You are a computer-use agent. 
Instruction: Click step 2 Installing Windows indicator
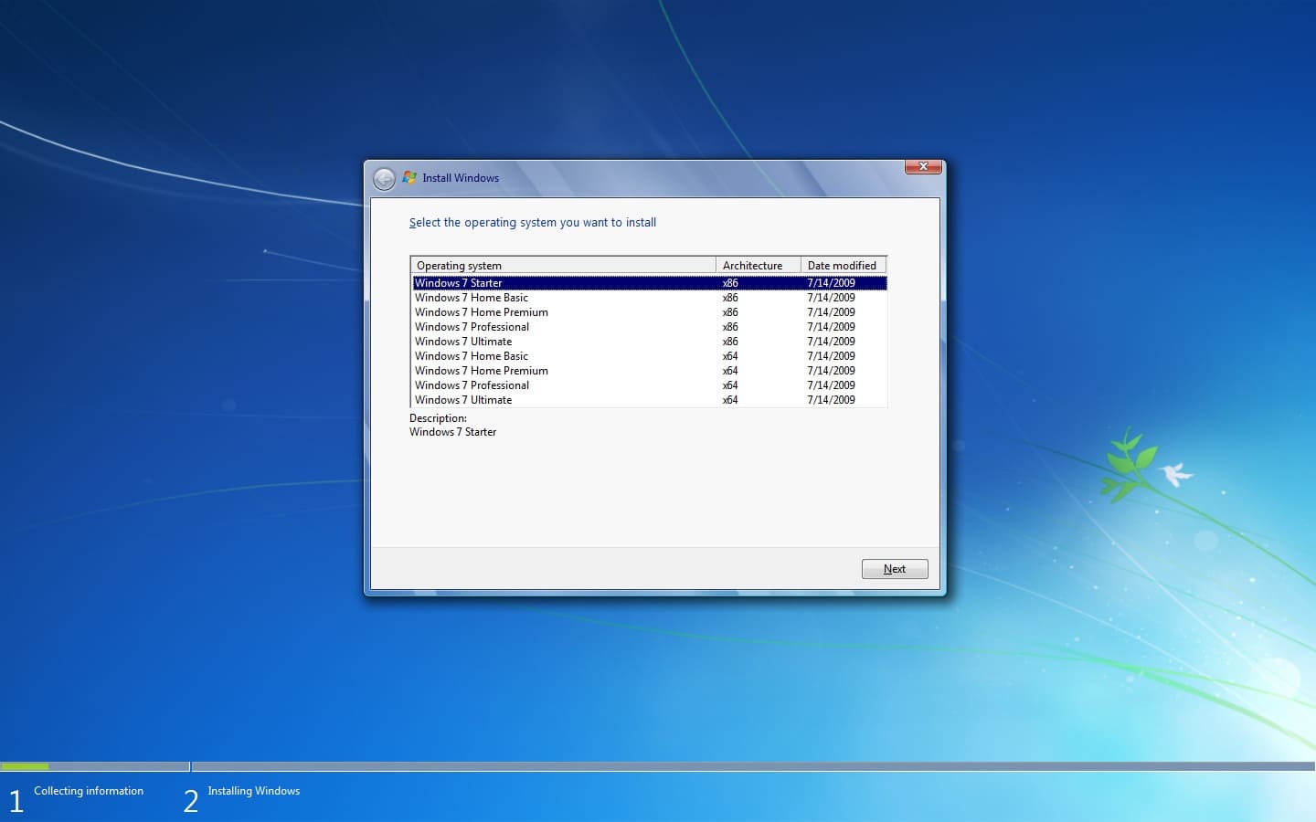point(252,792)
